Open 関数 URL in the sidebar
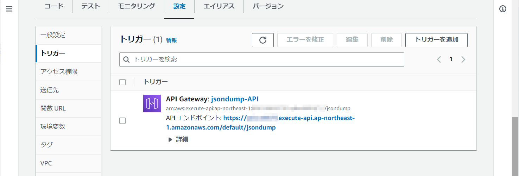519x176 pixels. click(53, 108)
